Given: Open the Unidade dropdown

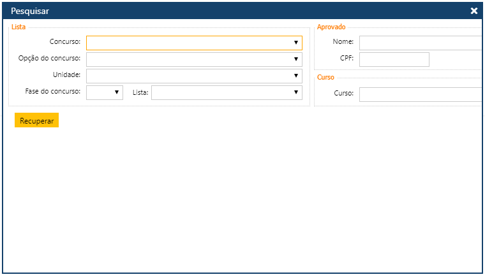Looking at the screenshot, I should pos(296,76).
